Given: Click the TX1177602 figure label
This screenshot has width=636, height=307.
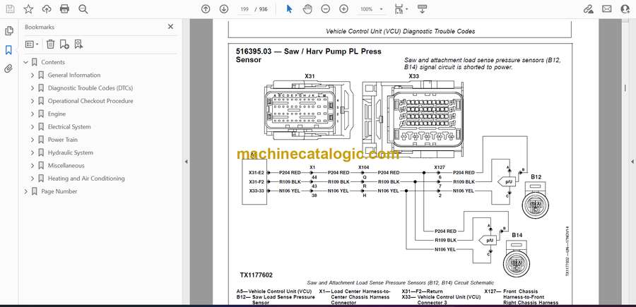Looking at the screenshot, I should tap(256, 275).
